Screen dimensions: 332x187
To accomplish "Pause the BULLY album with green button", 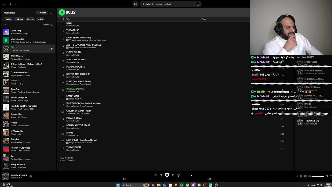I will click(62, 12).
